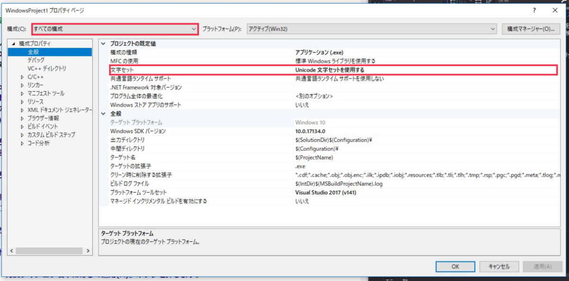
Task: Select デバッグ in the property tree
Action: [x=36, y=60]
